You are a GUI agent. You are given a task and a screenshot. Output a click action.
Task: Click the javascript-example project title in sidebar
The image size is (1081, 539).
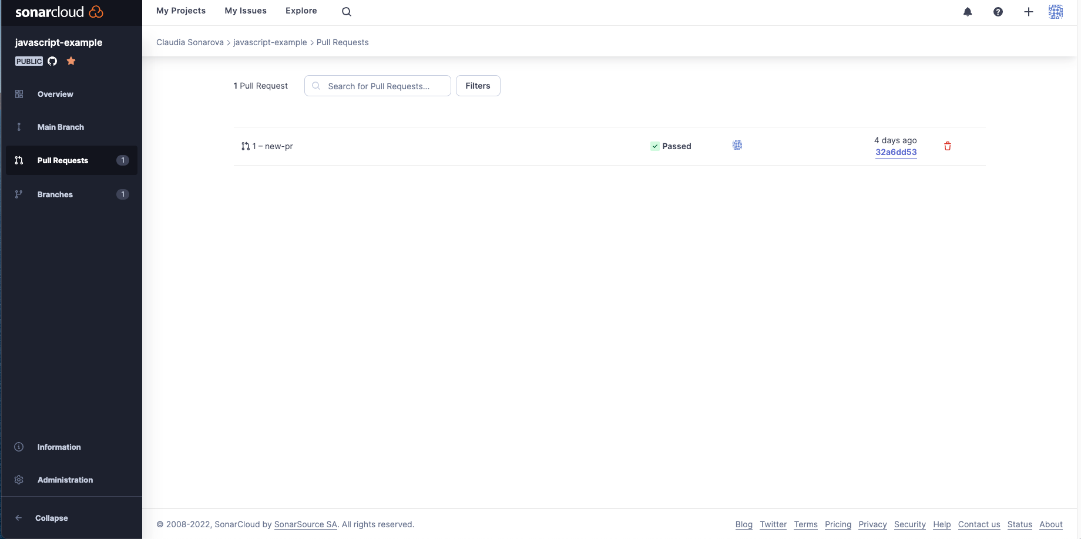pos(59,42)
